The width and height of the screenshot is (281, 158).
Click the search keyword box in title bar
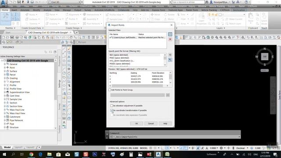pos(188,2)
